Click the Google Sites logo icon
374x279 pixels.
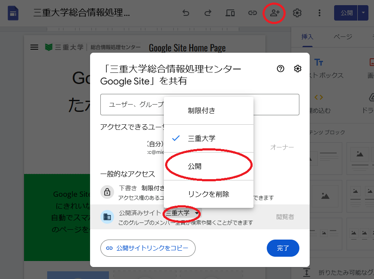[x=13, y=13]
